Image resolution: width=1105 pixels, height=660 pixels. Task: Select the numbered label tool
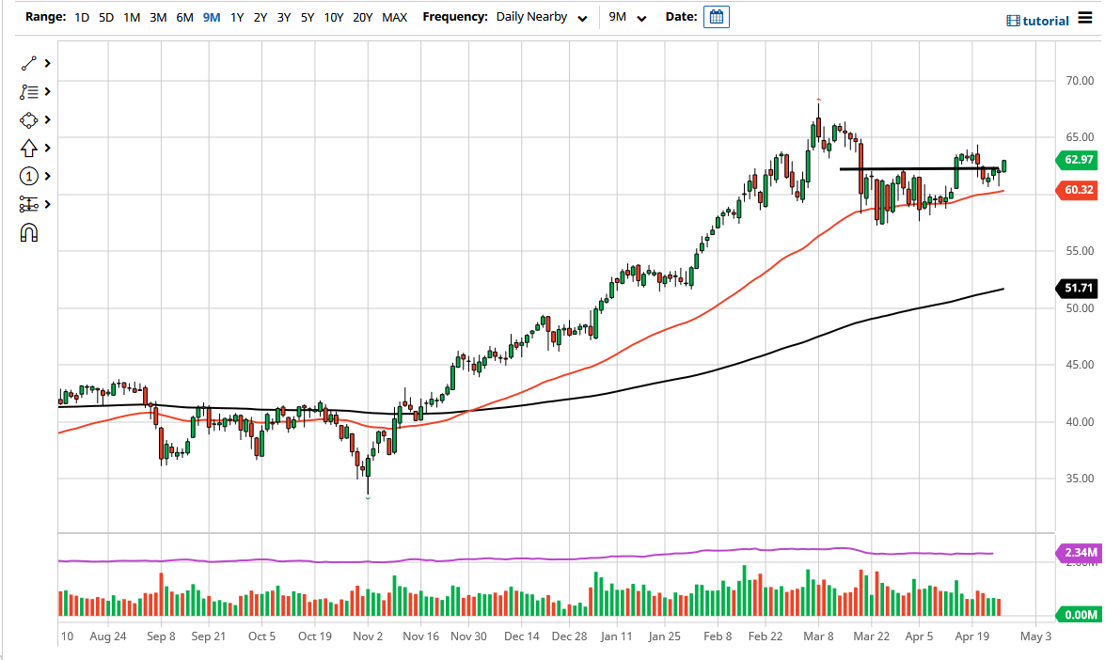point(28,176)
